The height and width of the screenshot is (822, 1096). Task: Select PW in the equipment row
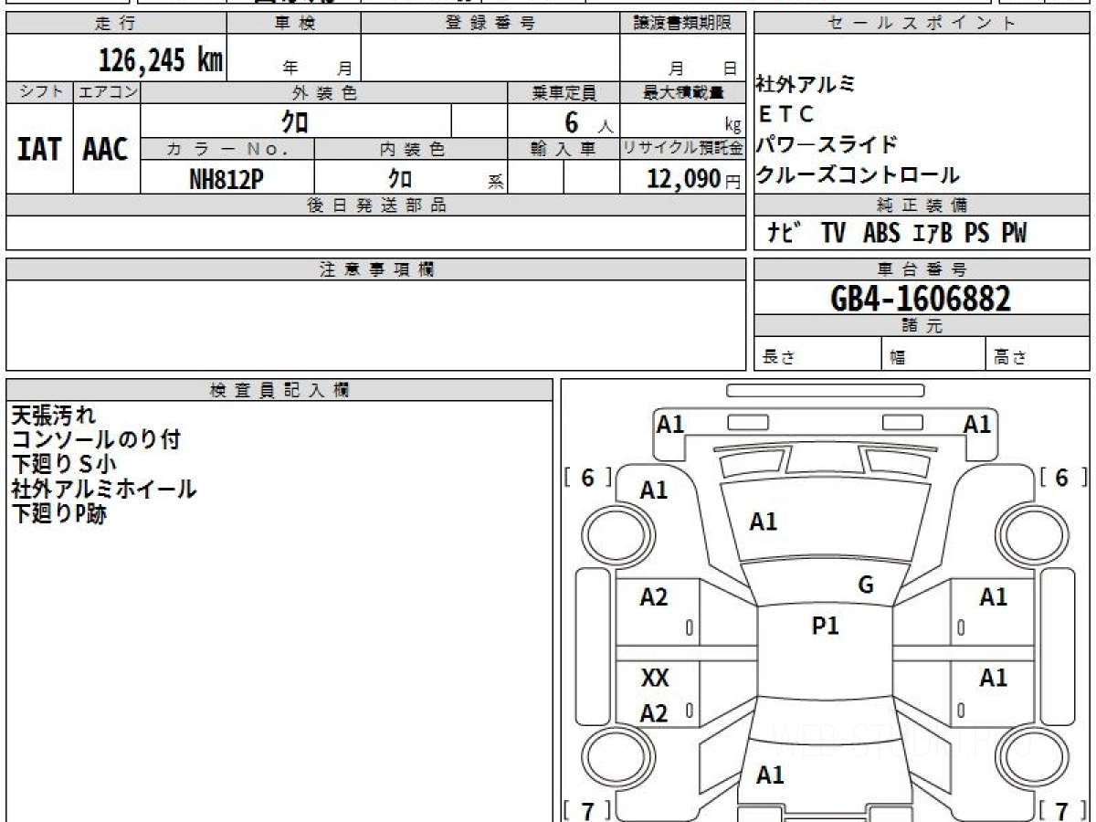pos(1014,234)
